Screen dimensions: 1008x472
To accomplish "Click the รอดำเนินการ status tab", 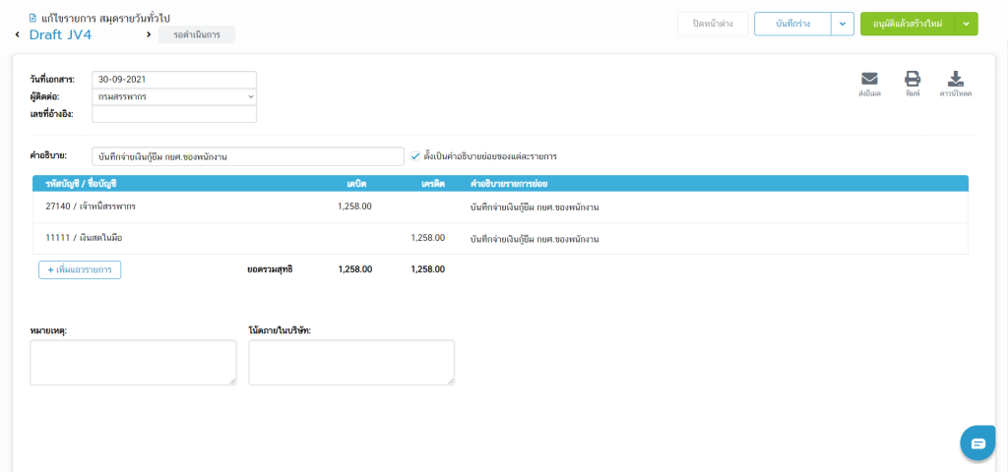I will click(196, 35).
